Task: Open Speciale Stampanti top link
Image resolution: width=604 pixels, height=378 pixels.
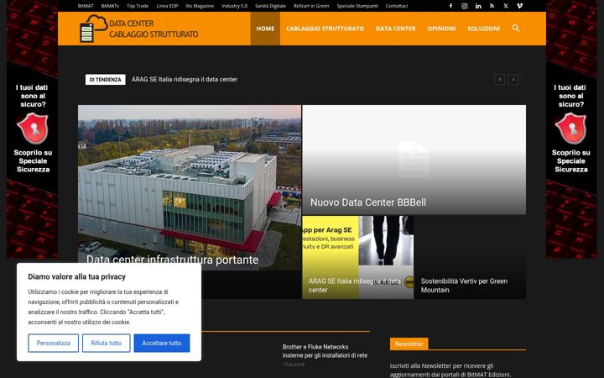Action: point(357,6)
